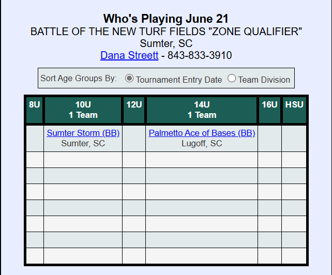Click the 14U 1 Team column header
The width and height of the screenshot is (332, 275).
(x=202, y=110)
